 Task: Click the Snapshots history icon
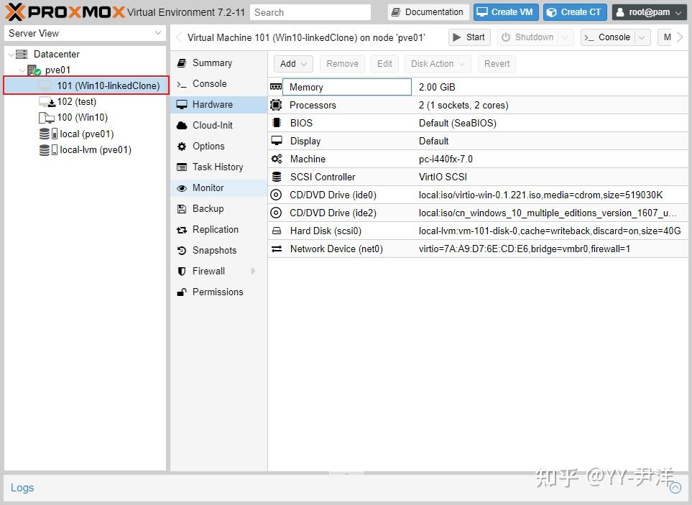point(181,251)
